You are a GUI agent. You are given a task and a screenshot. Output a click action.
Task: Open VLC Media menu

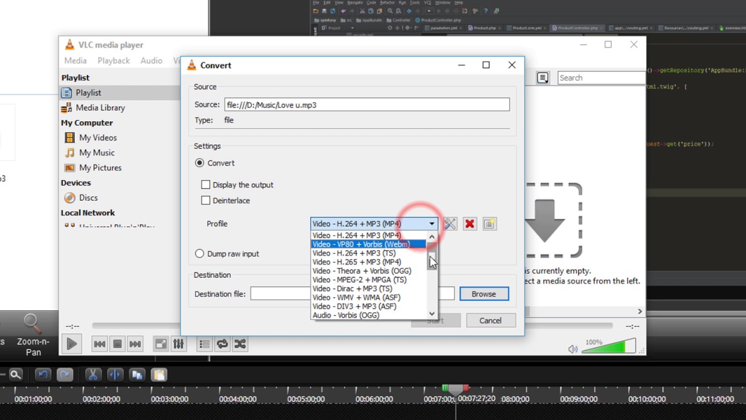tap(75, 61)
